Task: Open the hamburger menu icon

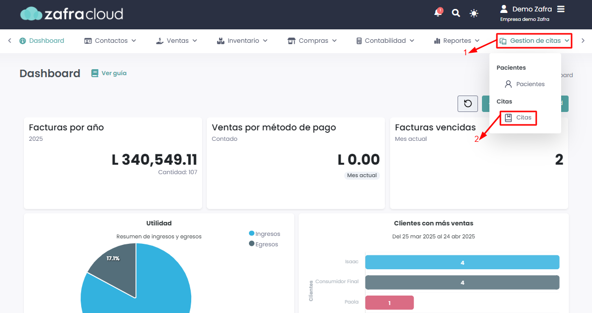Action: (x=561, y=8)
